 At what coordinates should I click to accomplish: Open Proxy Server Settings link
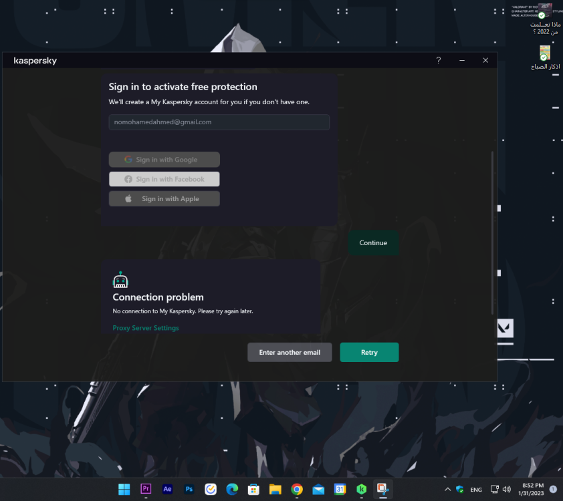tap(146, 328)
